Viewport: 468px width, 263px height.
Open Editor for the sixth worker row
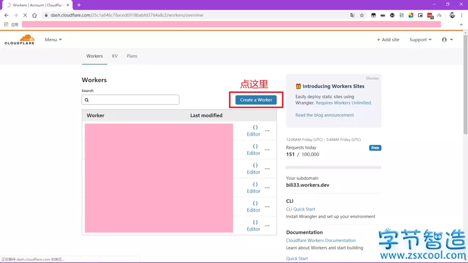tap(253, 226)
